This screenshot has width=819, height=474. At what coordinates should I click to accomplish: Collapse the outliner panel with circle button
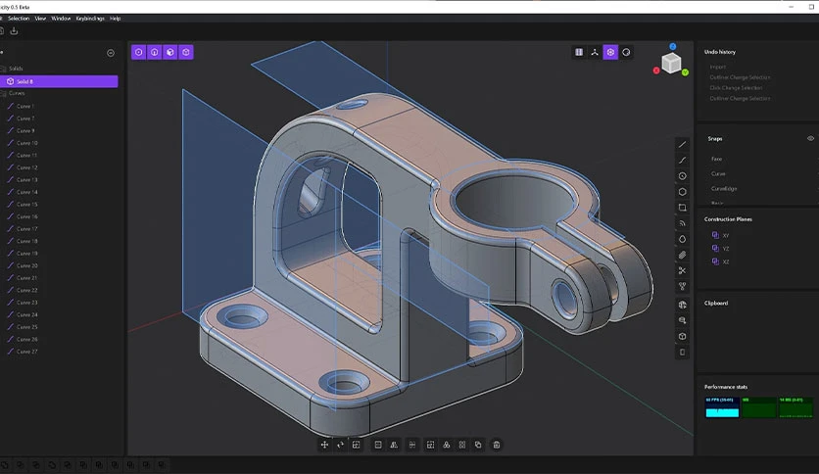point(110,53)
